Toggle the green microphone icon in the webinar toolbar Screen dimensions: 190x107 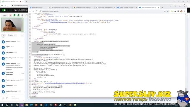pos(18,15)
